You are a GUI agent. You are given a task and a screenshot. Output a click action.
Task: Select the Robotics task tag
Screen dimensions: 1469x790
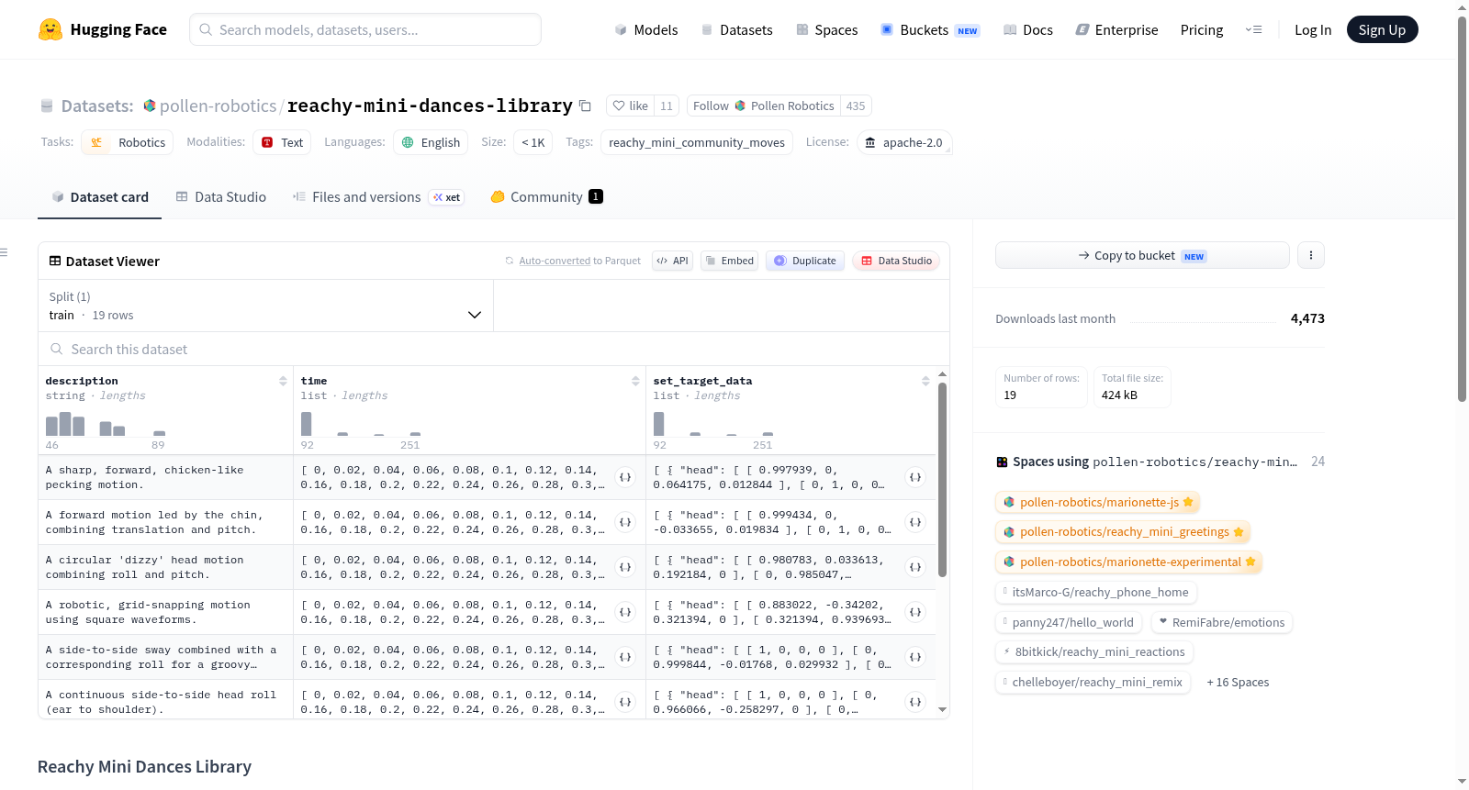click(128, 142)
